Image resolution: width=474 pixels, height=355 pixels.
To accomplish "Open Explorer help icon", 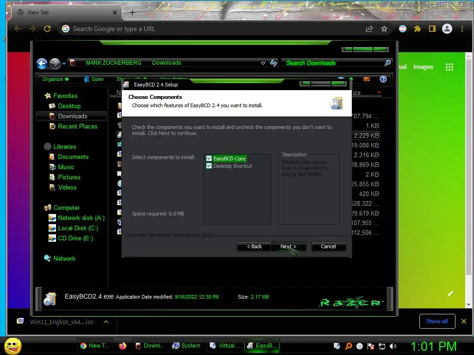I will pyautogui.click(x=383, y=79).
